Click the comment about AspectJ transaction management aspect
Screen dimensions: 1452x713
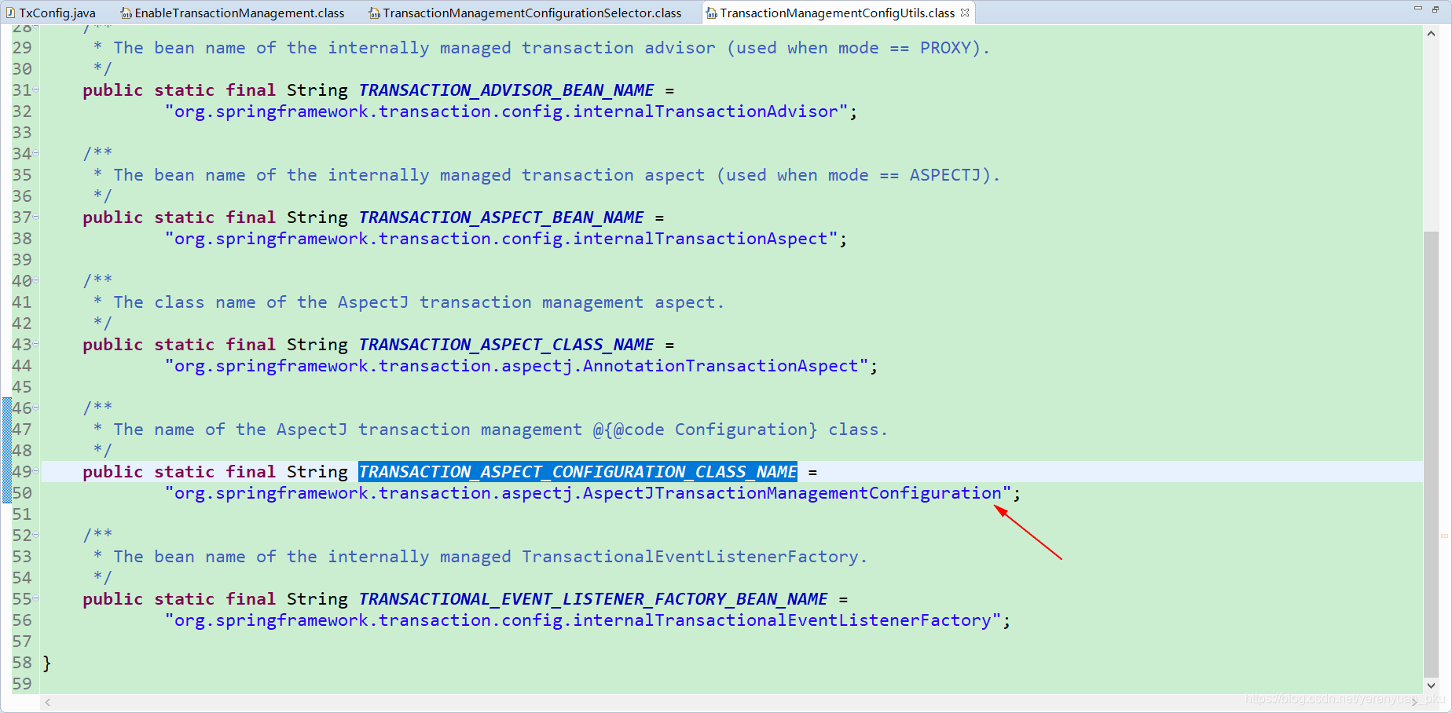pyautogui.click(x=409, y=302)
